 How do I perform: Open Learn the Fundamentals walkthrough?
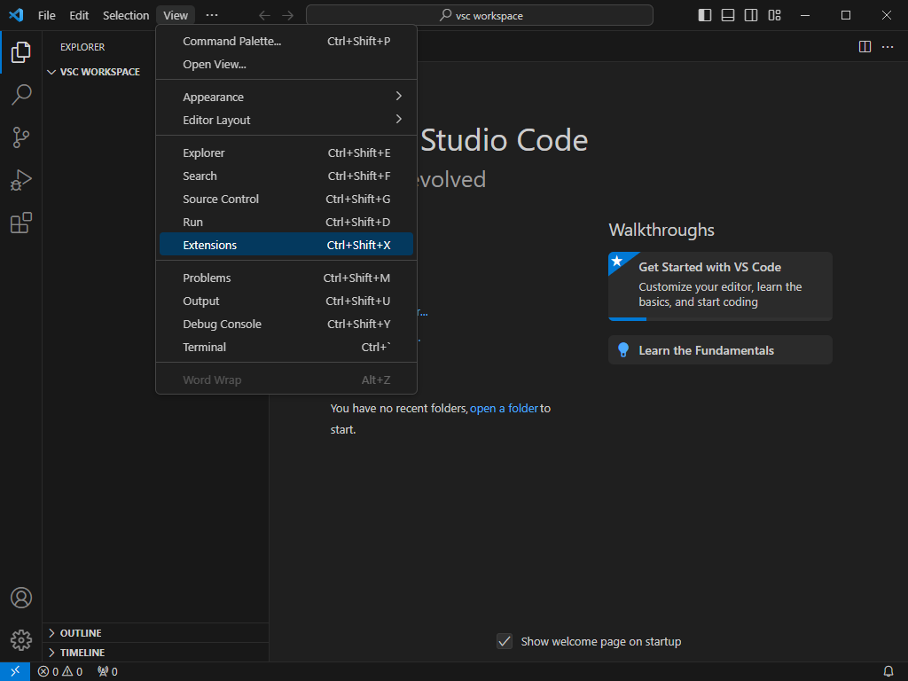pyautogui.click(x=720, y=349)
